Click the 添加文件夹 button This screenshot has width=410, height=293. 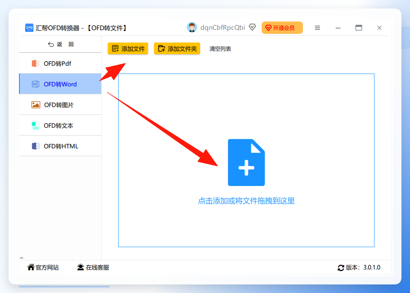pos(177,49)
